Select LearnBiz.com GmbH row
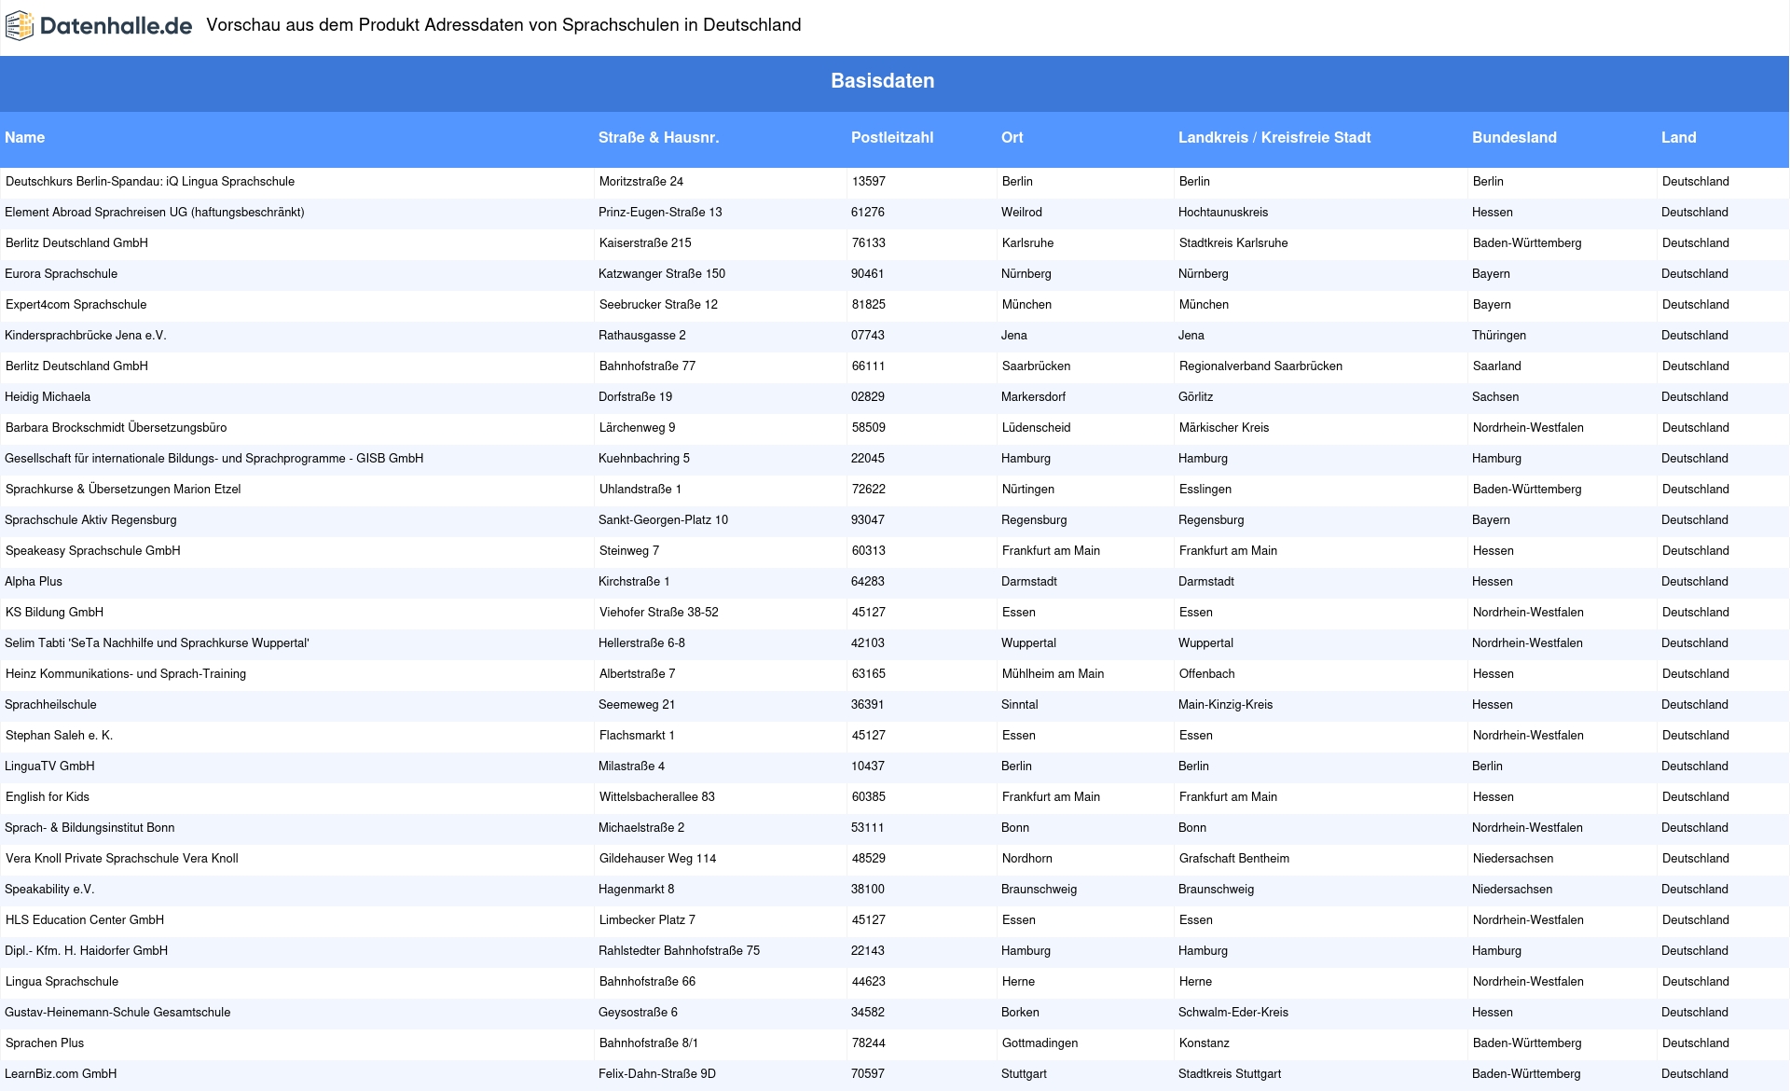The width and height of the screenshot is (1790, 1091). point(895,1074)
